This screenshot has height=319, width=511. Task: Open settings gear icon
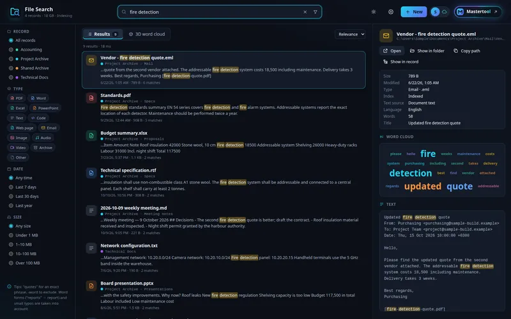click(391, 11)
